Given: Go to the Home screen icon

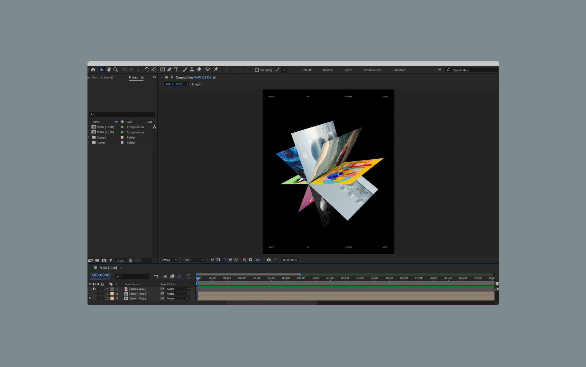Looking at the screenshot, I should pos(93,70).
